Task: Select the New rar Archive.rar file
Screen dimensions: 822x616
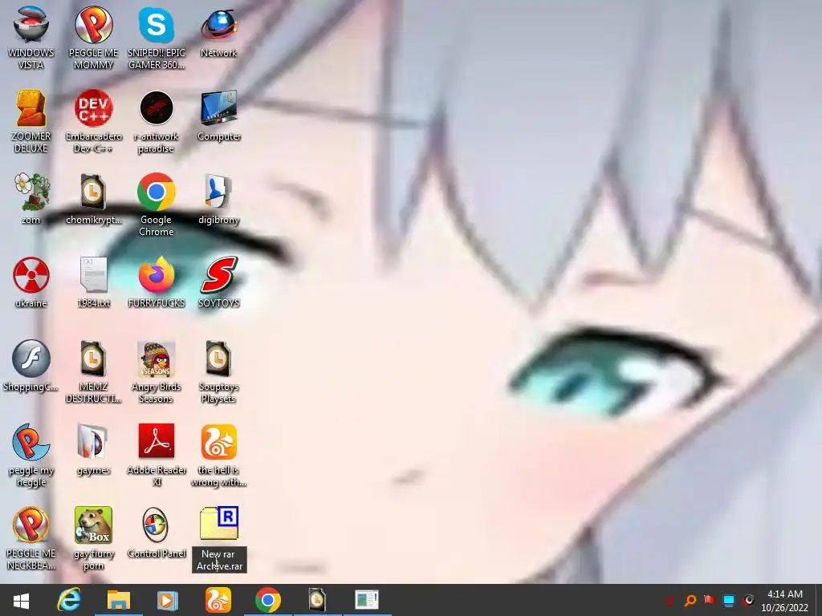Action: (x=218, y=538)
